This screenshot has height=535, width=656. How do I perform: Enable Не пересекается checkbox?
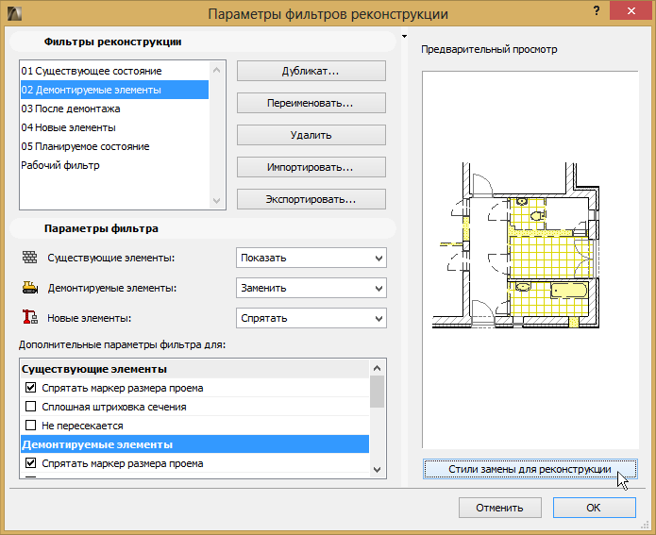pos(30,425)
